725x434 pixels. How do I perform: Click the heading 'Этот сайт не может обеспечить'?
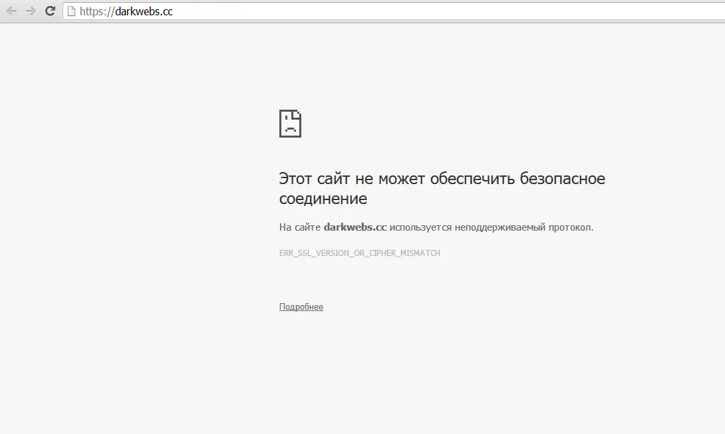pyautogui.click(x=396, y=179)
